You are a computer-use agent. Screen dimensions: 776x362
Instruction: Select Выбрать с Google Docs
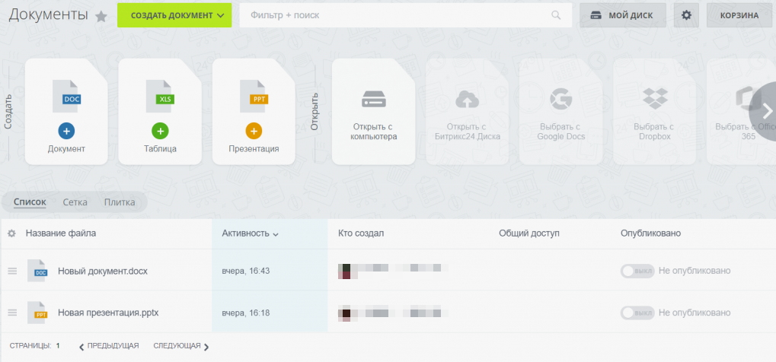[561, 112]
